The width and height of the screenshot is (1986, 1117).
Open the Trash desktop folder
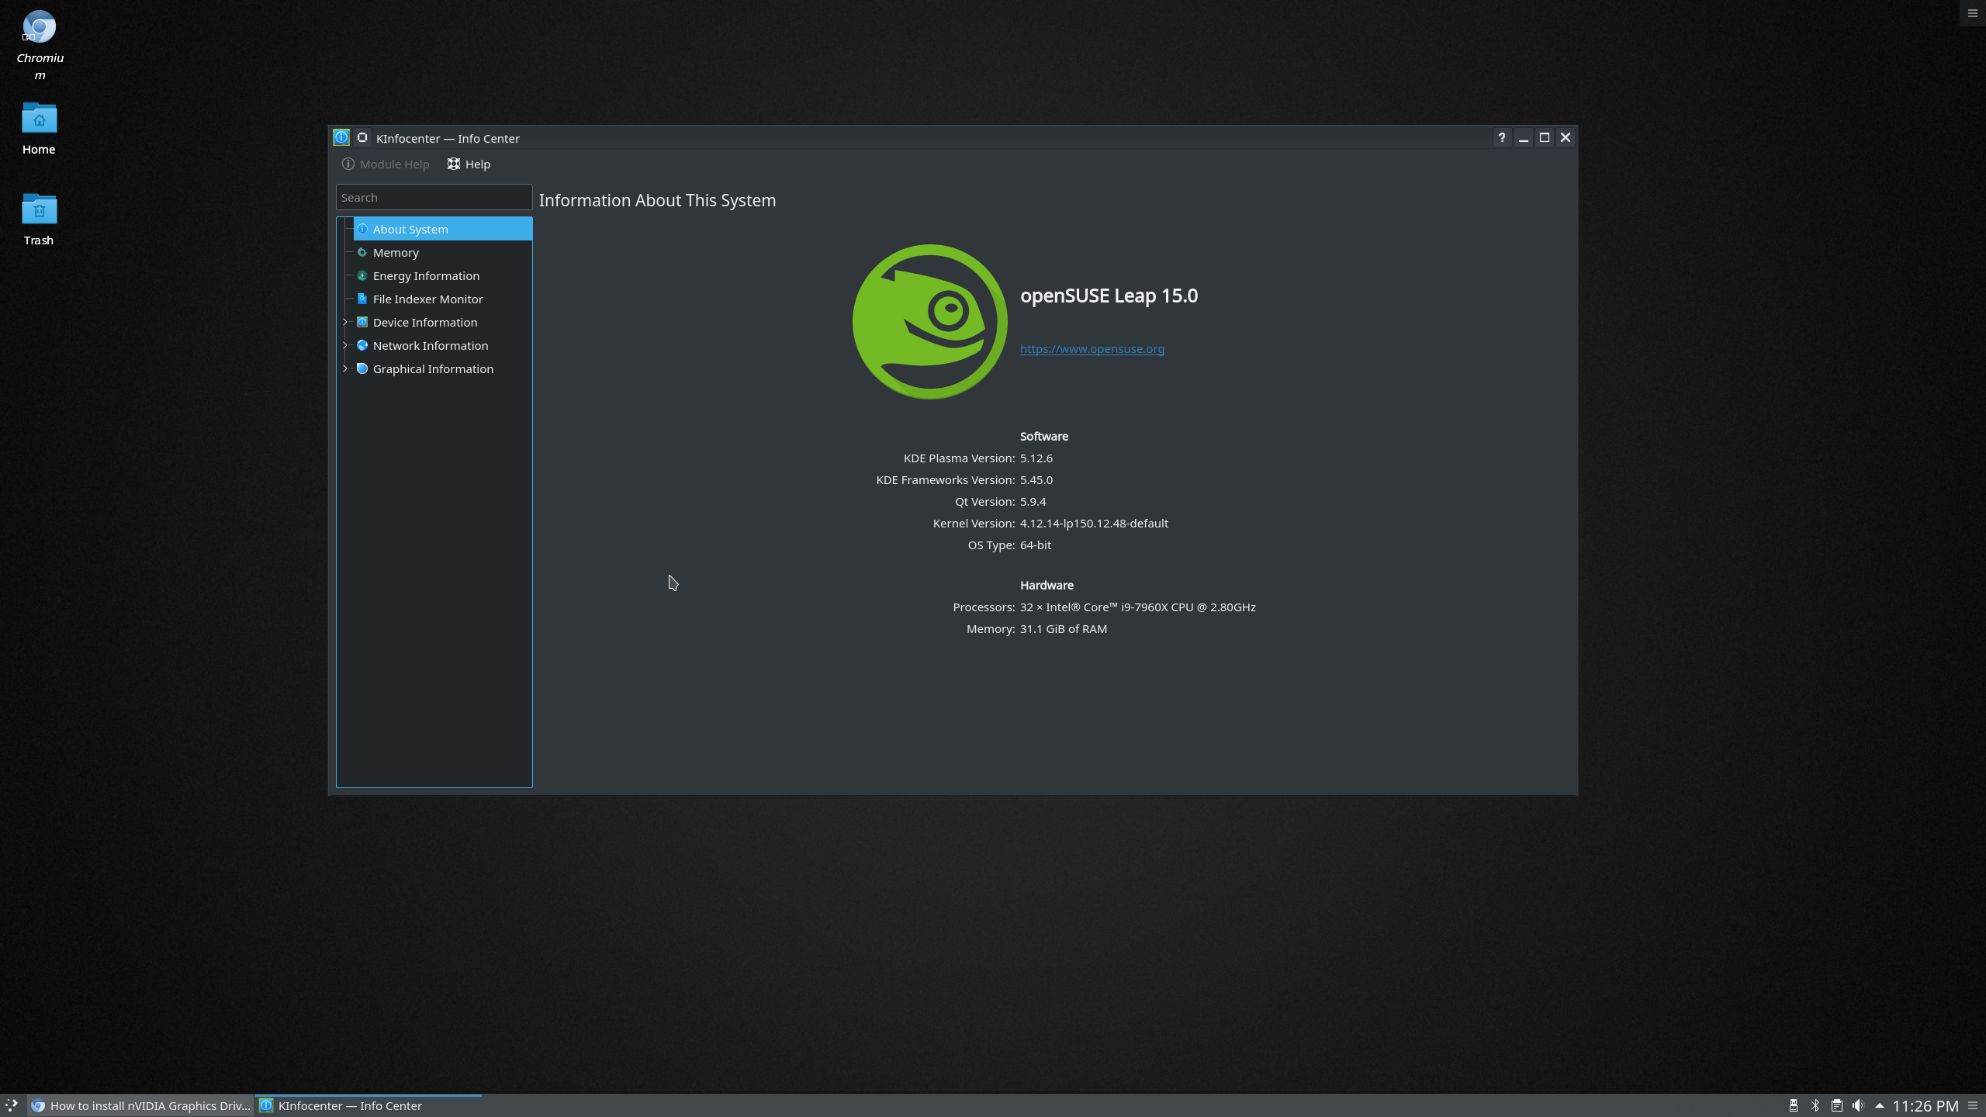coord(39,210)
